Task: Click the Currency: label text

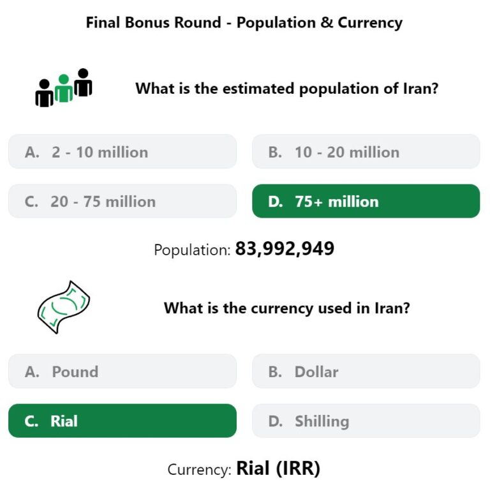Action: pos(199,470)
